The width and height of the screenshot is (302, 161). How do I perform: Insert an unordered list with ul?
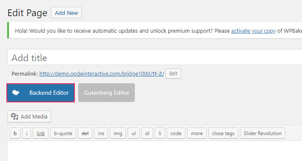click(x=134, y=133)
